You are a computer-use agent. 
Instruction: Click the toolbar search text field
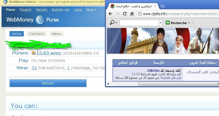point(139,23)
